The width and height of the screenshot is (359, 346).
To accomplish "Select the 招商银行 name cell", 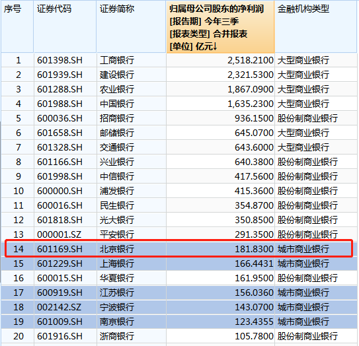I will pos(131,118).
